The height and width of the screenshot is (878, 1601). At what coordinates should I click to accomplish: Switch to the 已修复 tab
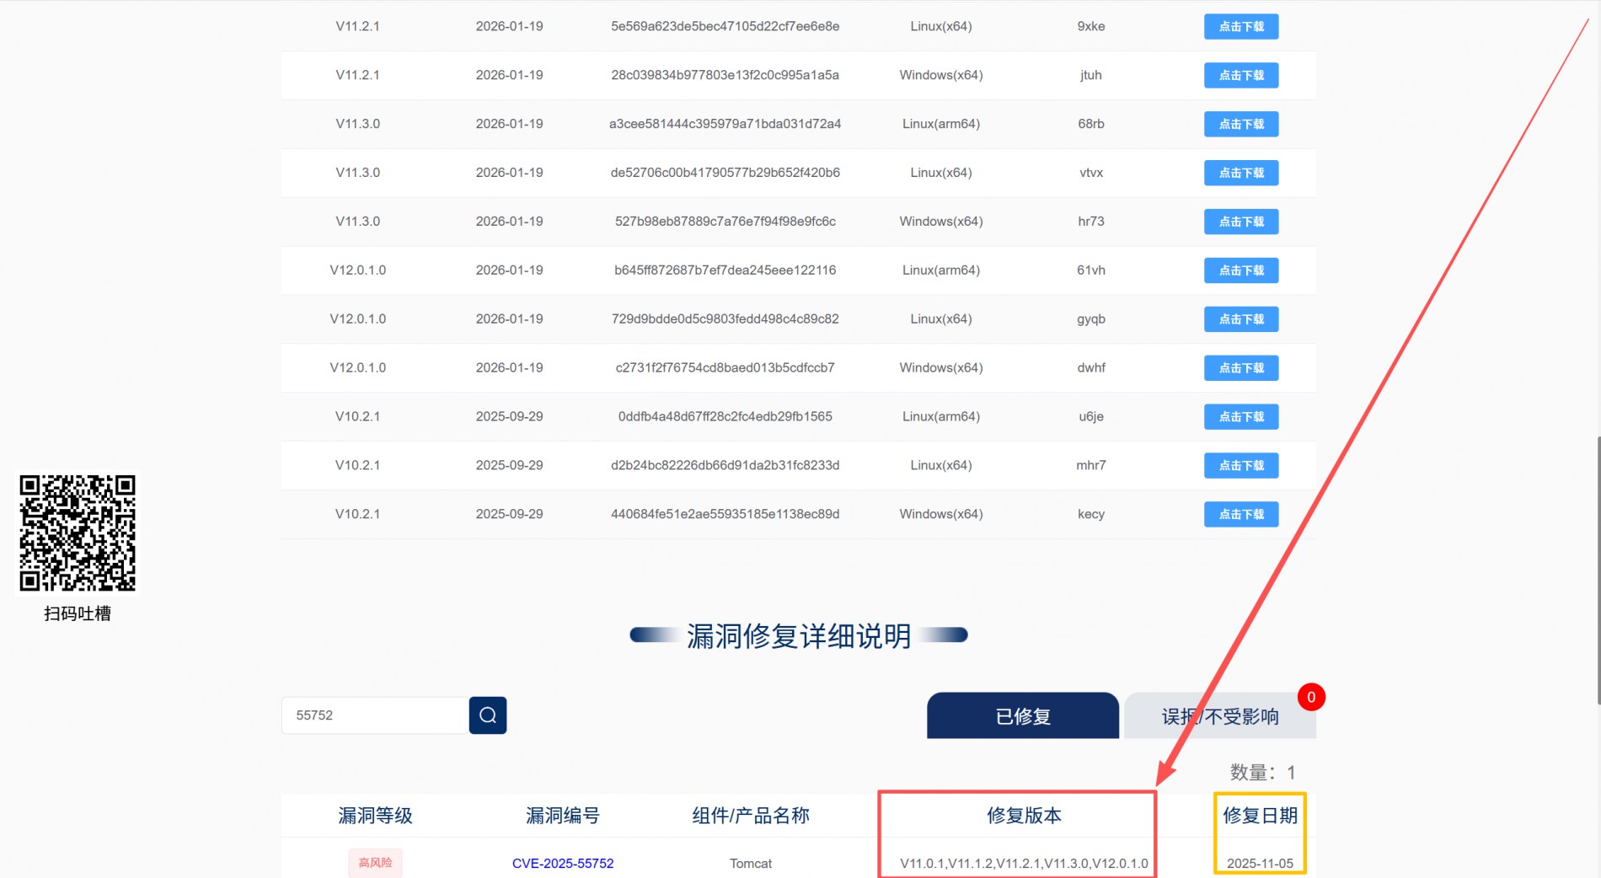pyautogui.click(x=1022, y=716)
